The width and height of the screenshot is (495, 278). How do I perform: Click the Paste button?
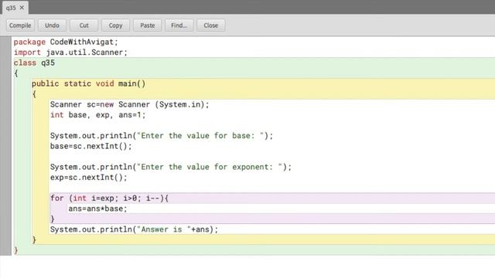pyautogui.click(x=148, y=25)
